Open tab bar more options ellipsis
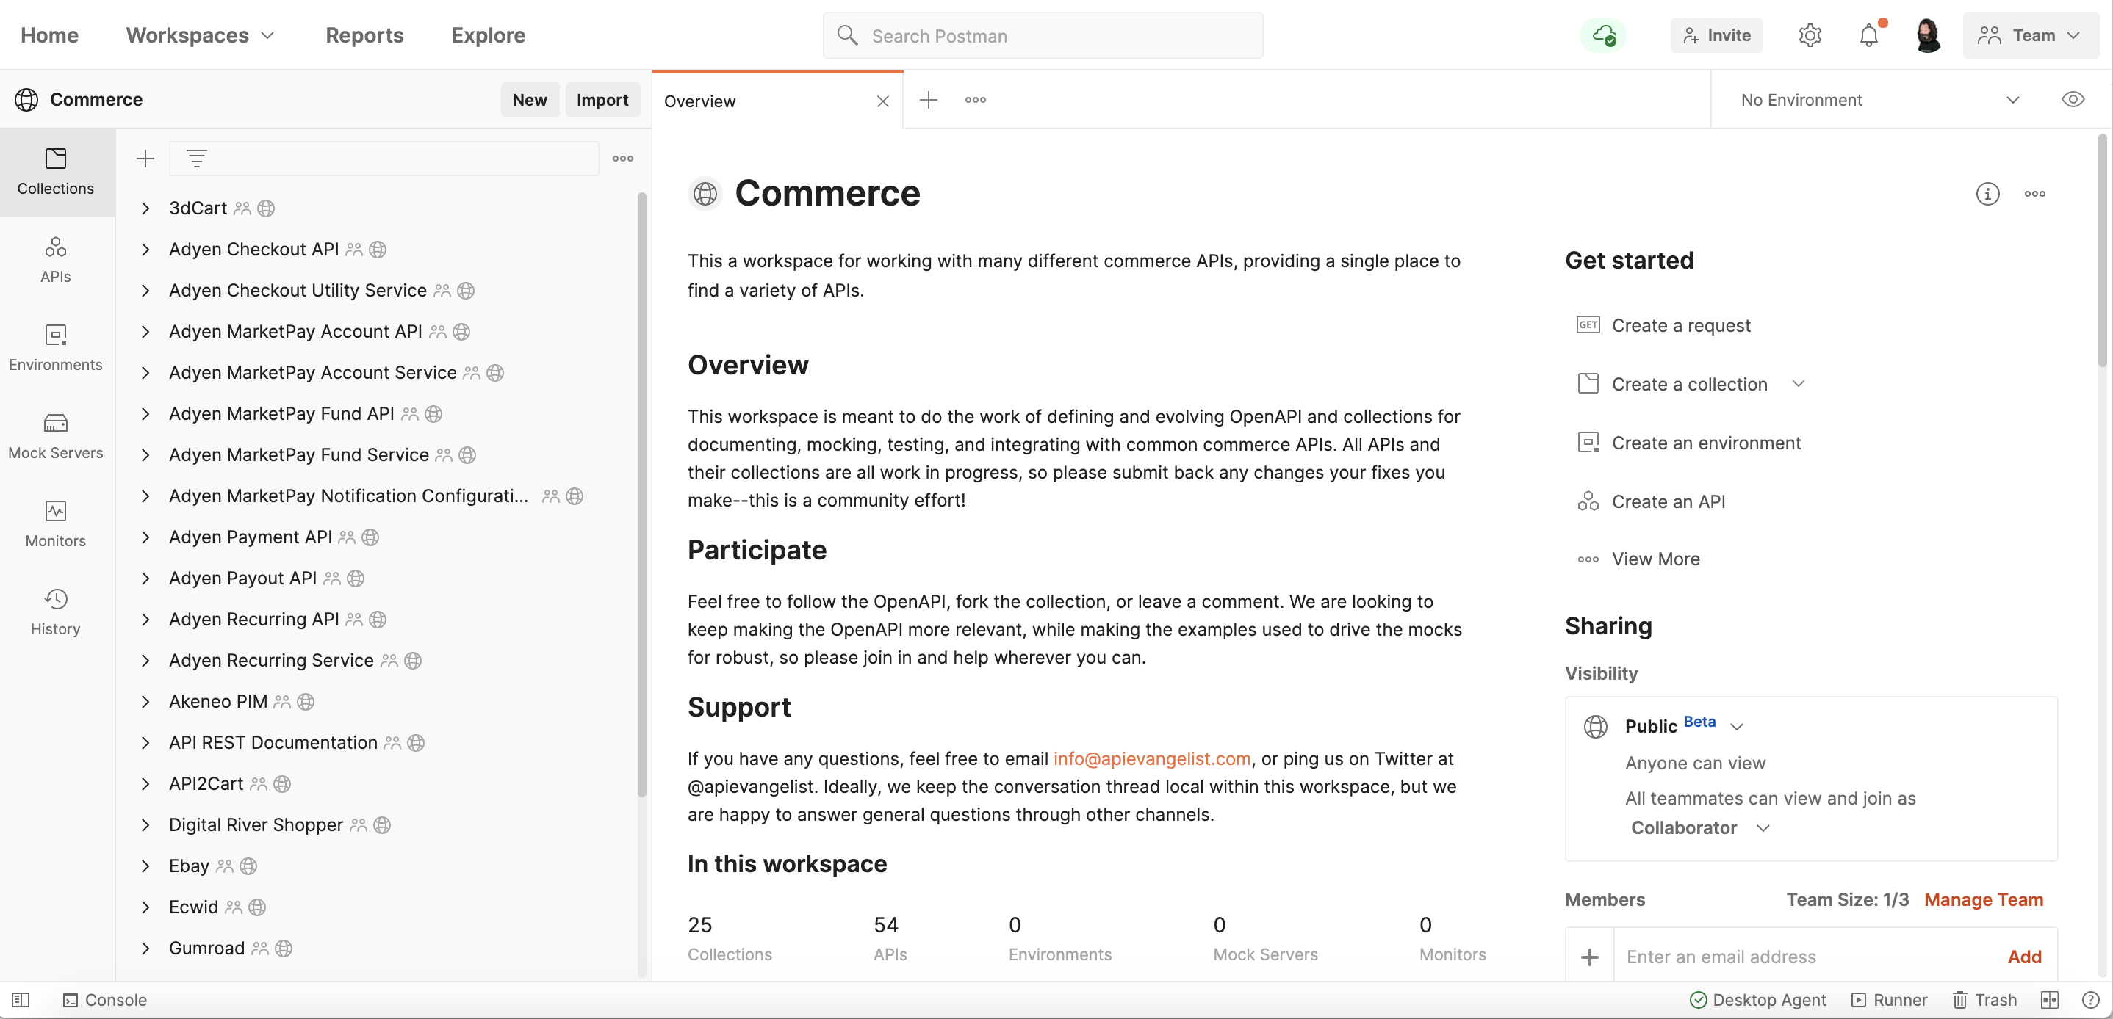 pos(975,100)
